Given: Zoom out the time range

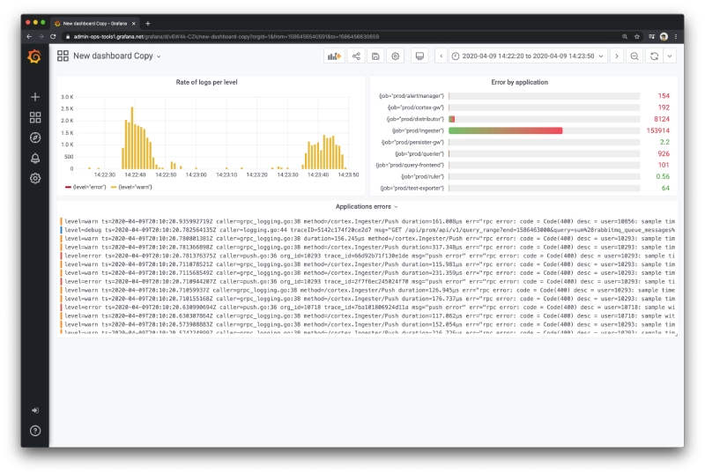Looking at the screenshot, I should pos(634,56).
